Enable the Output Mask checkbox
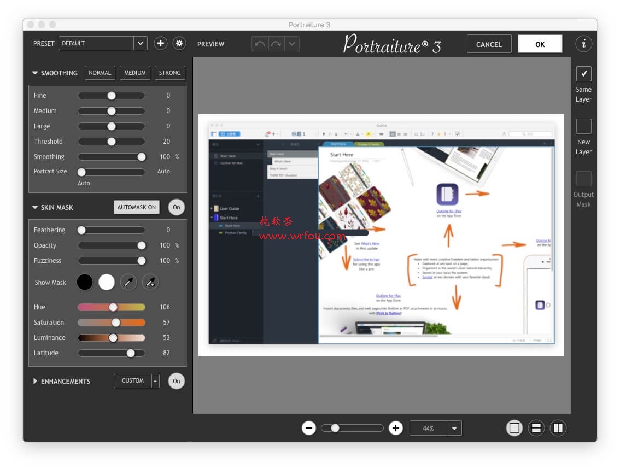Image resolution: width=620 pixels, height=469 pixels. click(x=583, y=179)
